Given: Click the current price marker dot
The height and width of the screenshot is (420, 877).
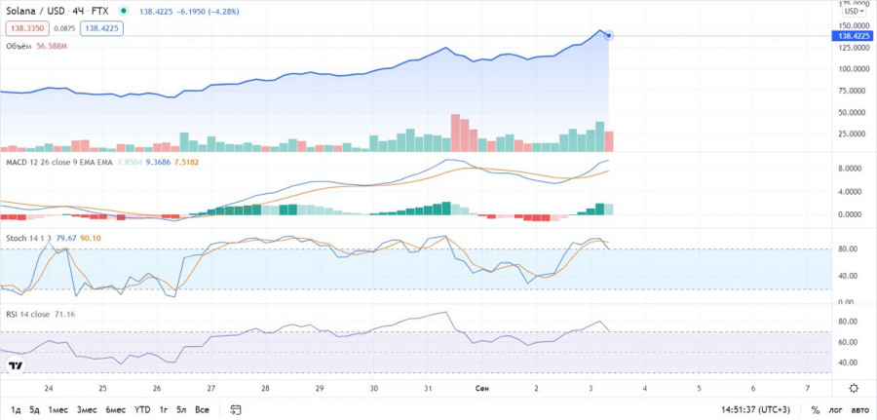Looking at the screenshot, I should pyautogui.click(x=609, y=36).
